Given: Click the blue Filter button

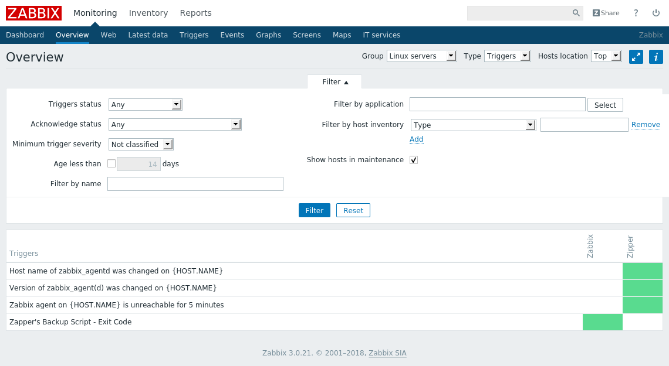Looking at the screenshot, I should pos(315,210).
